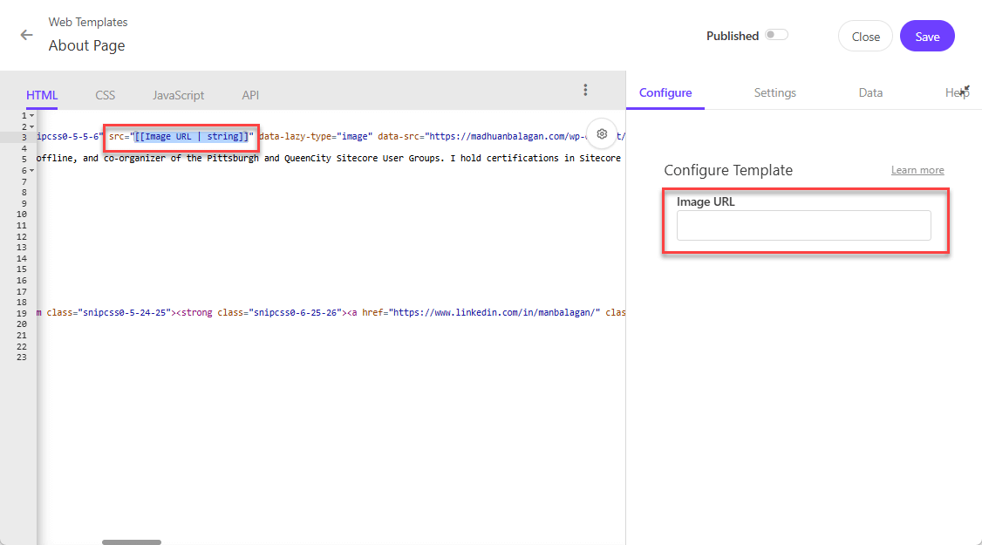The height and width of the screenshot is (545, 982).
Task: Toggle the Published switch
Action: pyautogui.click(x=775, y=35)
